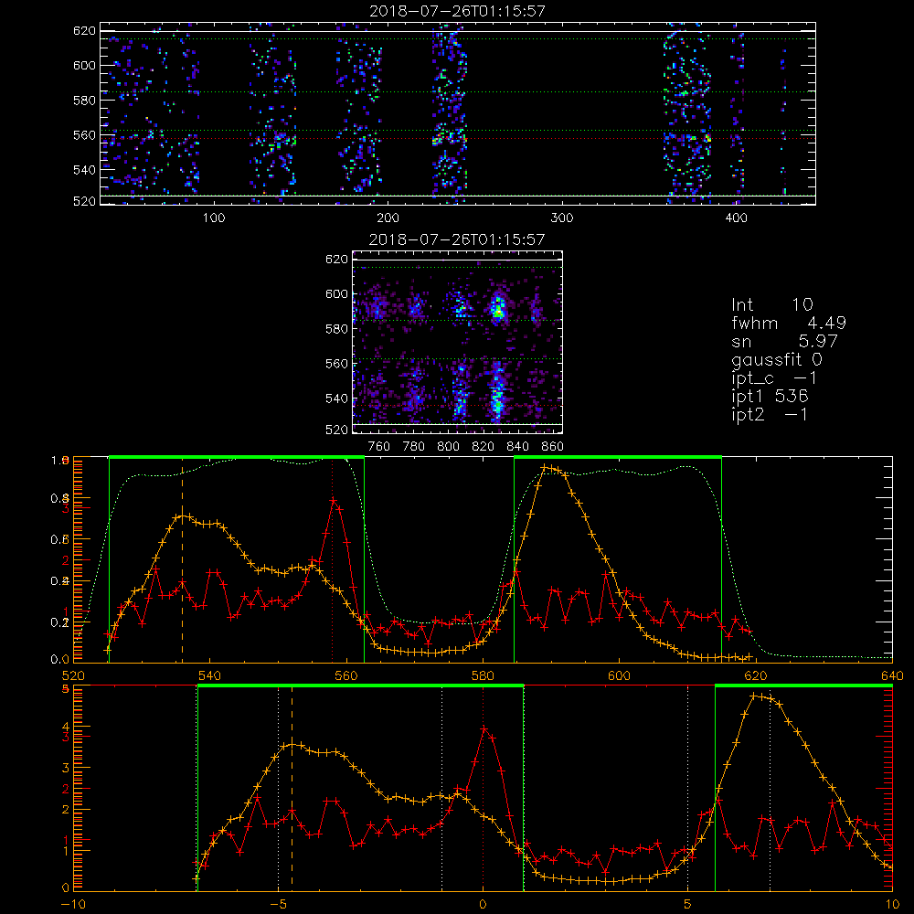Click the orange dashed vertical line in upper profile plot
This screenshot has height=914, width=914.
[x=183, y=559]
